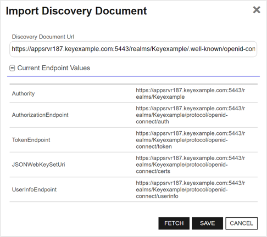Click the SAVE button
Screen dimensions: 267x237
208,223
